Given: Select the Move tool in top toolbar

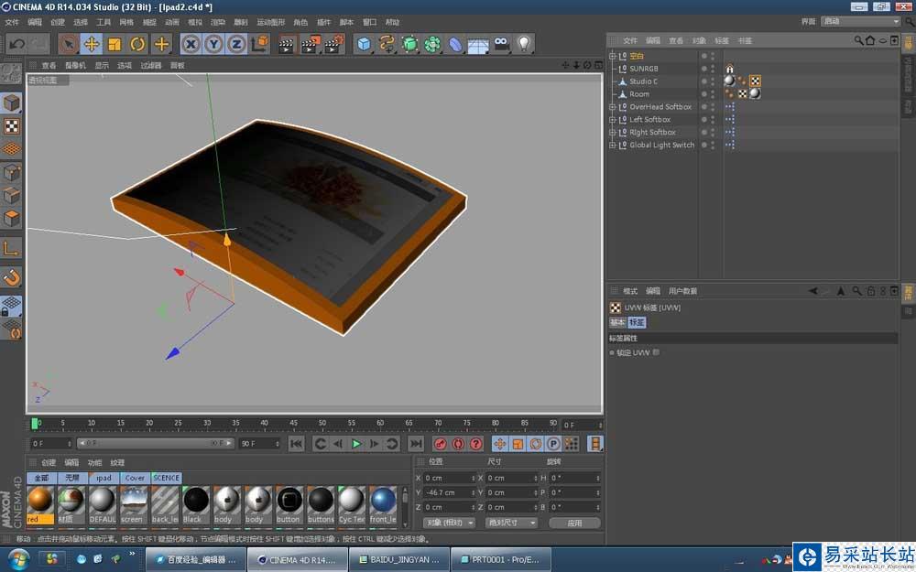Looking at the screenshot, I should pos(92,44).
